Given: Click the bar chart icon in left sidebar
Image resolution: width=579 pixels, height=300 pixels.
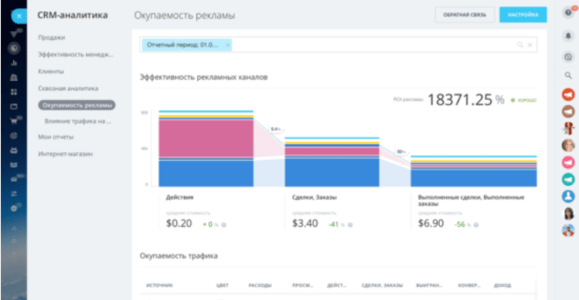Looking at the screenshot, I should pyautogui.click(x=13, y=63).
